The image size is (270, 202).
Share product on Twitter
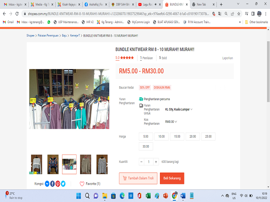point(63,183)
